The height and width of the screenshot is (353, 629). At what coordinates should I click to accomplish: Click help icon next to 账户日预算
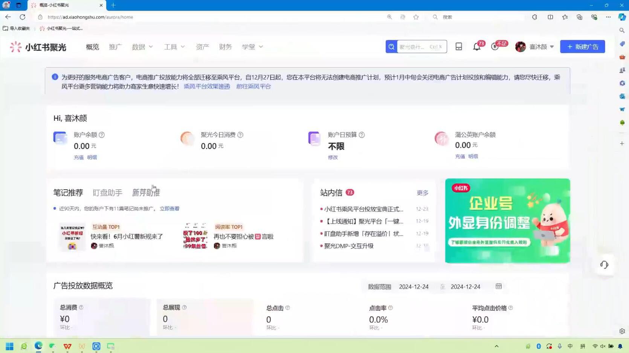362,135
